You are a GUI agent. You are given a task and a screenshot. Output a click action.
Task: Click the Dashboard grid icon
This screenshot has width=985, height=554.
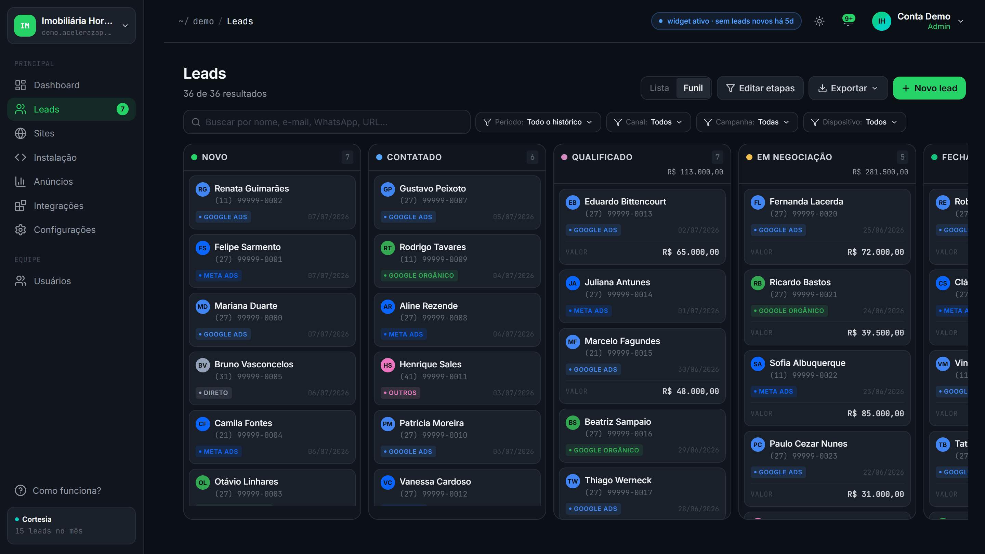[20, 85]
